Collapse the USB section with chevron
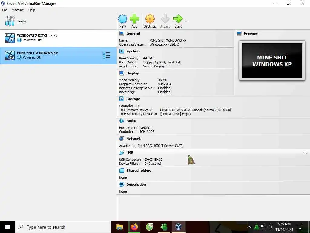Viewport: 310px width, 233px height. pyautogui.click(x=305, y=154)
